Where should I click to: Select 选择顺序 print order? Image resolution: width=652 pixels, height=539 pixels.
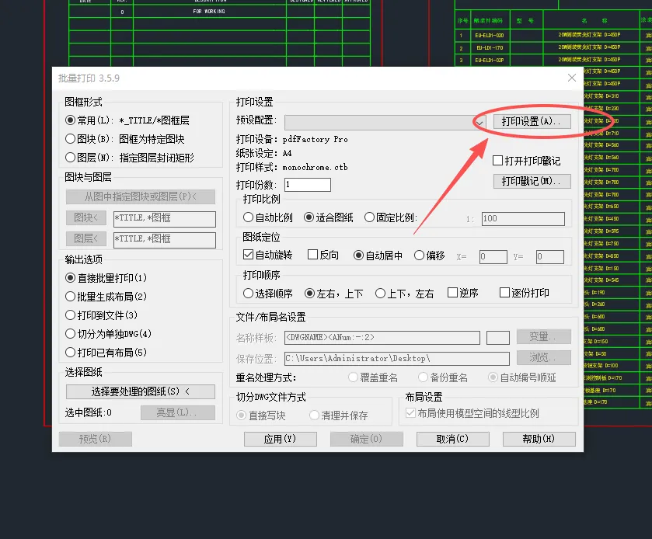click(248, 294)
